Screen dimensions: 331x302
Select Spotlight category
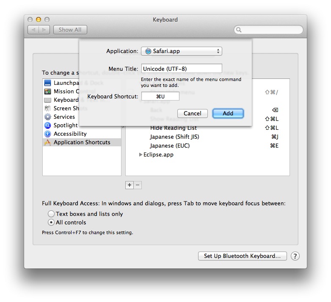coord(82,125)
